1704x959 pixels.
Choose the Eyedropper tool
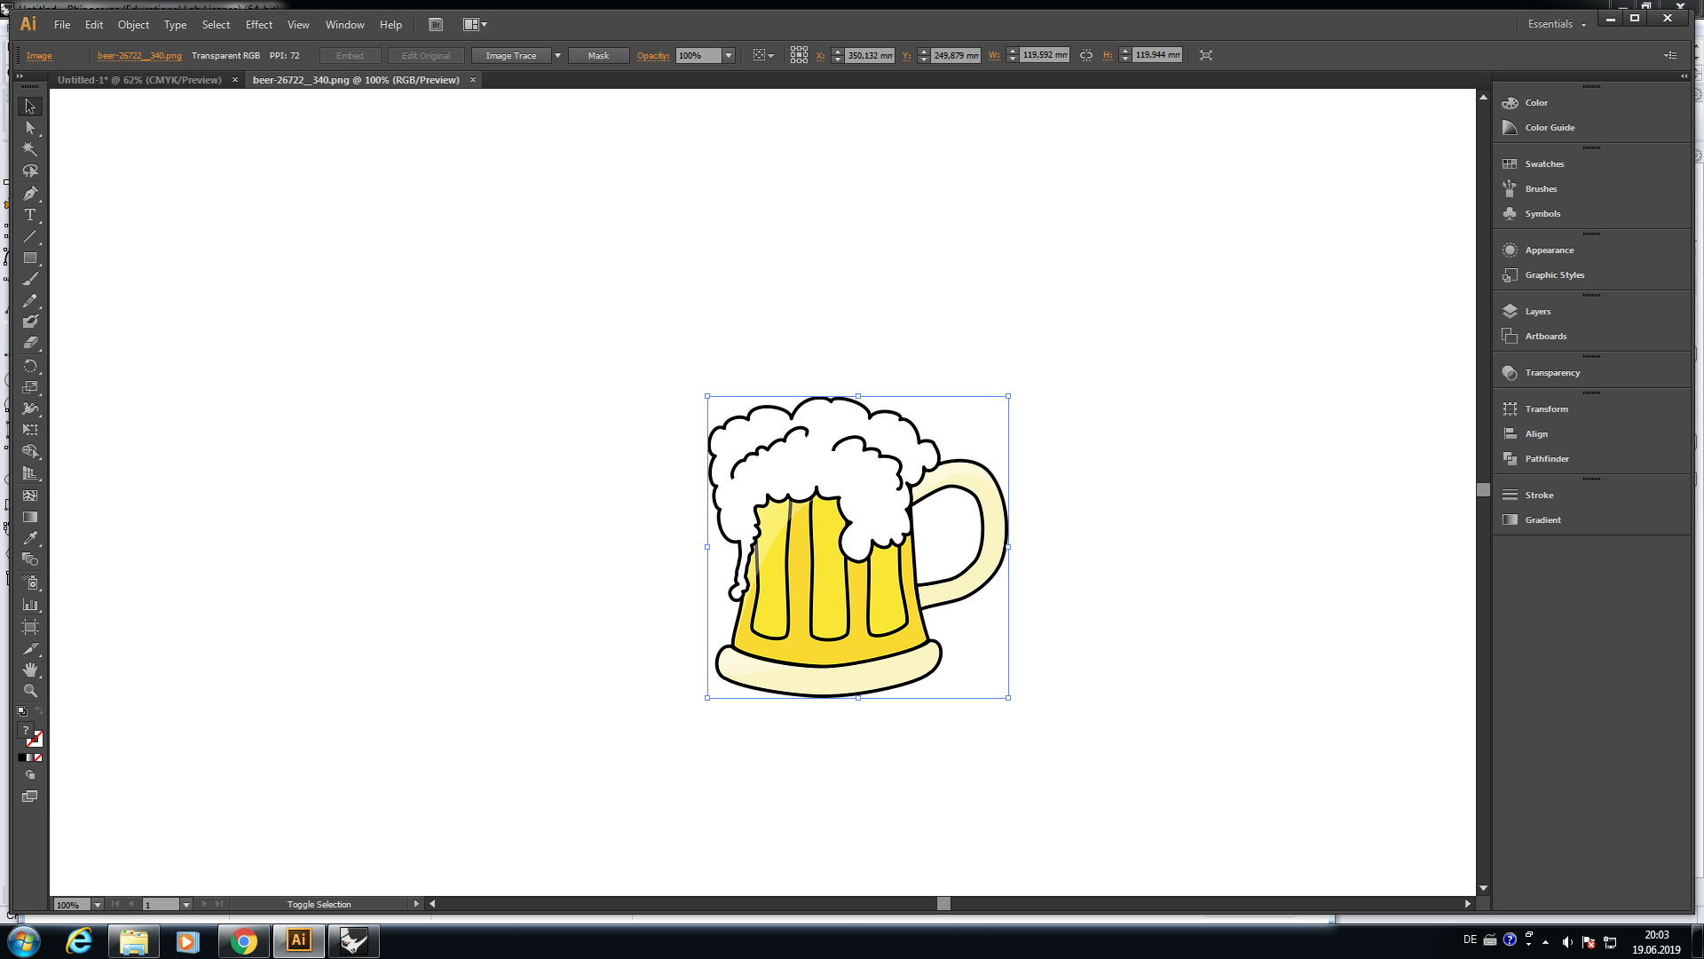(30, 538)
